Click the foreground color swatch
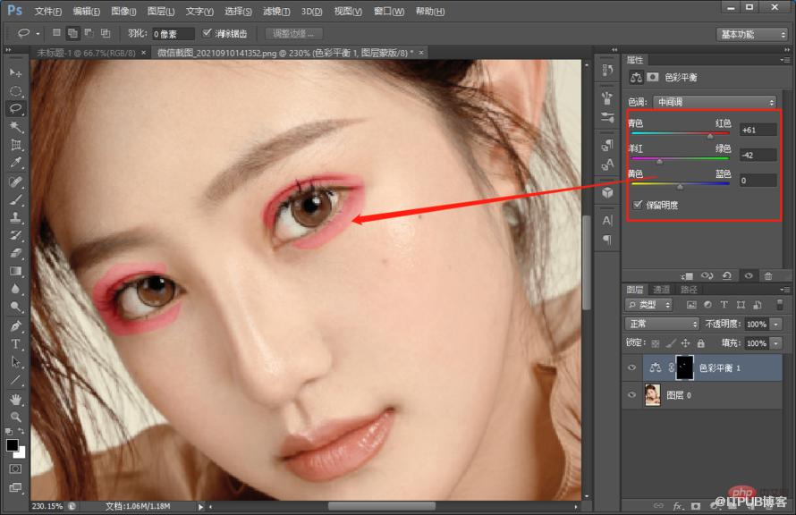Screen dimensions: 796x515 click(13, 445)
